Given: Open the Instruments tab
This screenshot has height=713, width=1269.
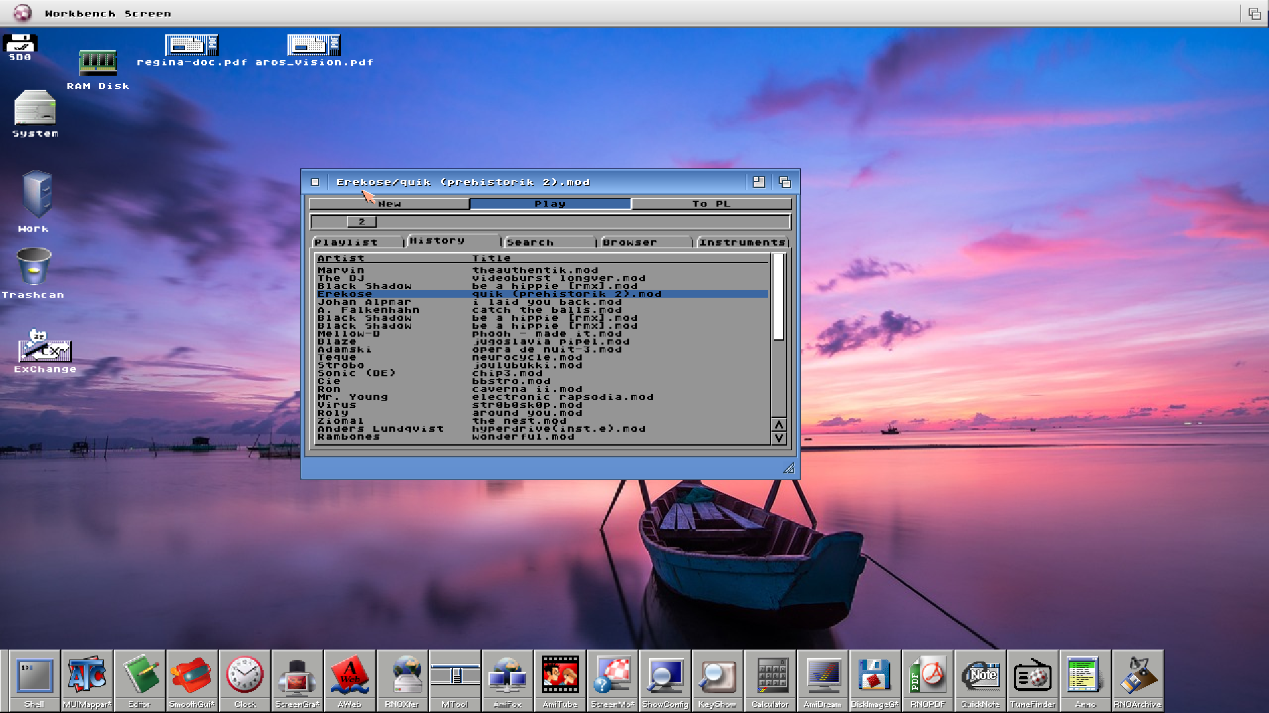Looking at the screenshot, I should [x=743, y=242].
